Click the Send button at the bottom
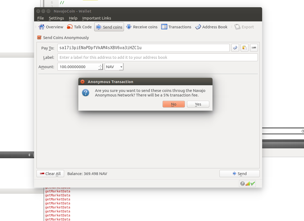The width and height of the screenshot is (304, 221). point(239,173)
